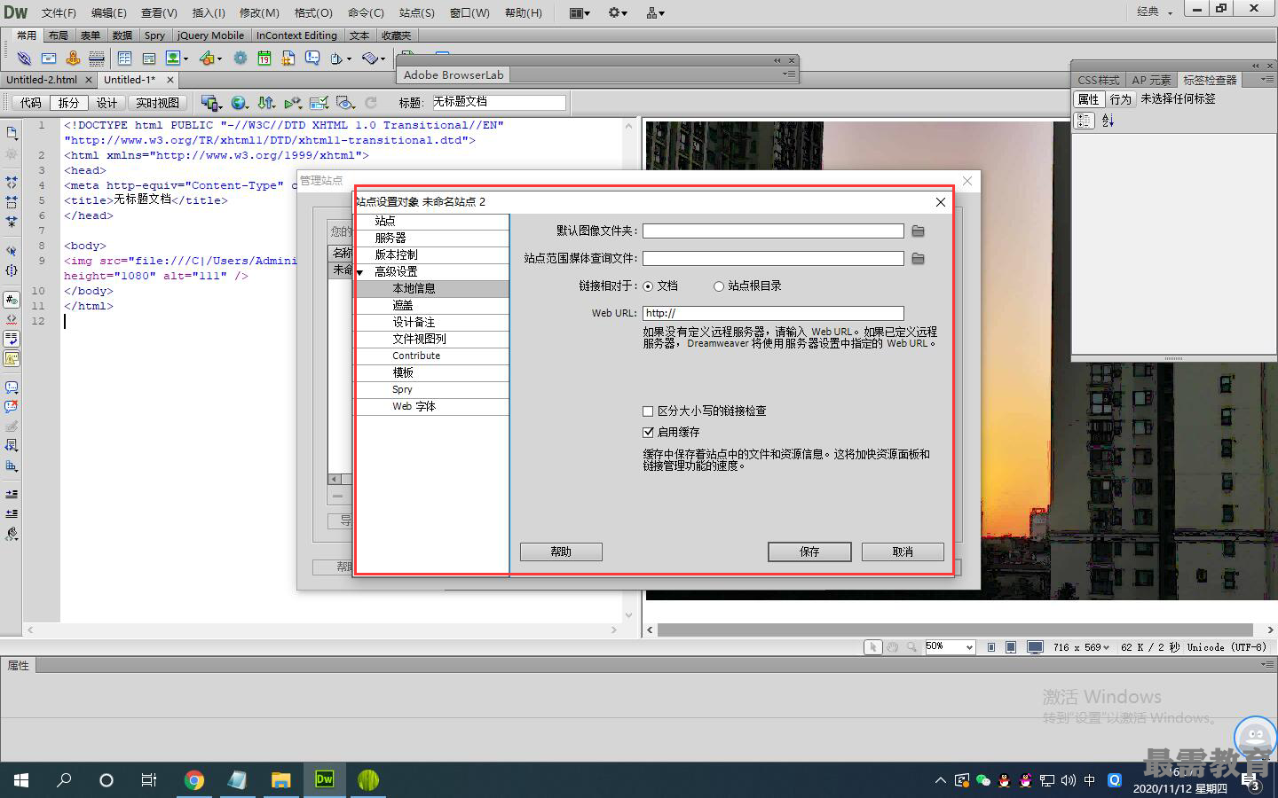Click 取消 button in site setup
This screenshot has width=1278, height=798.
pos(903,552)
